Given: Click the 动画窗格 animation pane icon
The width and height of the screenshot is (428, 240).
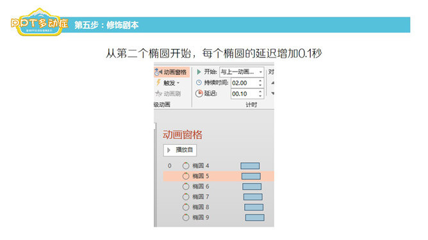Looking at the screenshot, I should click(x=158, y=72).
